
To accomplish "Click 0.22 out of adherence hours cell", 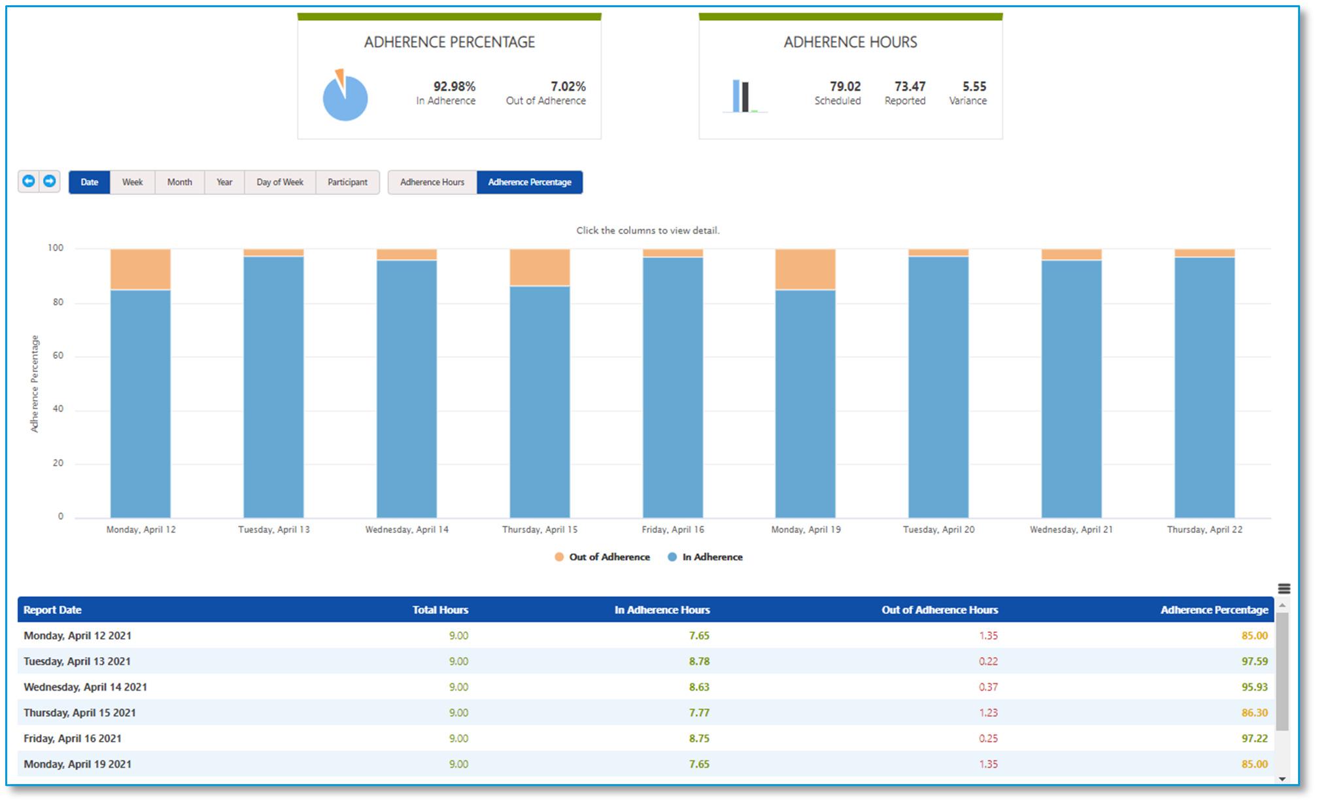I will tap(988, 661).
